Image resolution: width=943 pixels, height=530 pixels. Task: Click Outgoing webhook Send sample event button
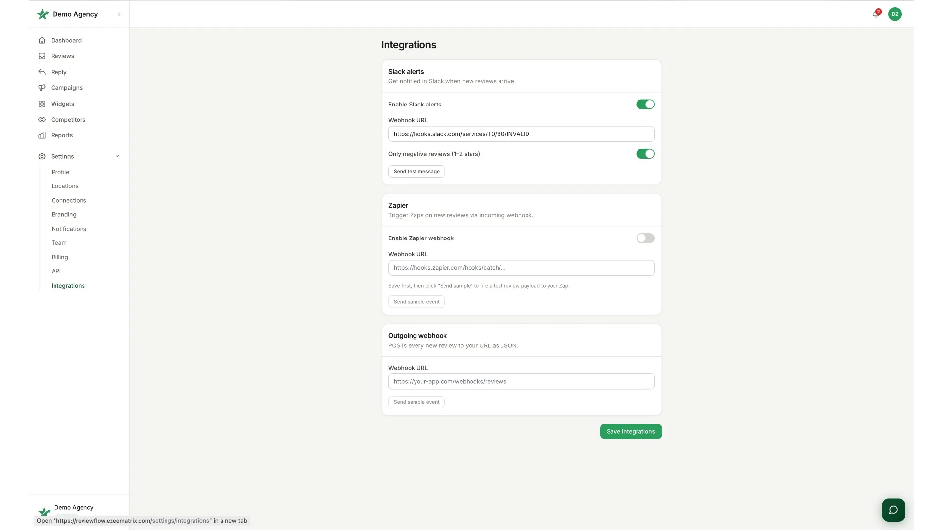point(416,402)
